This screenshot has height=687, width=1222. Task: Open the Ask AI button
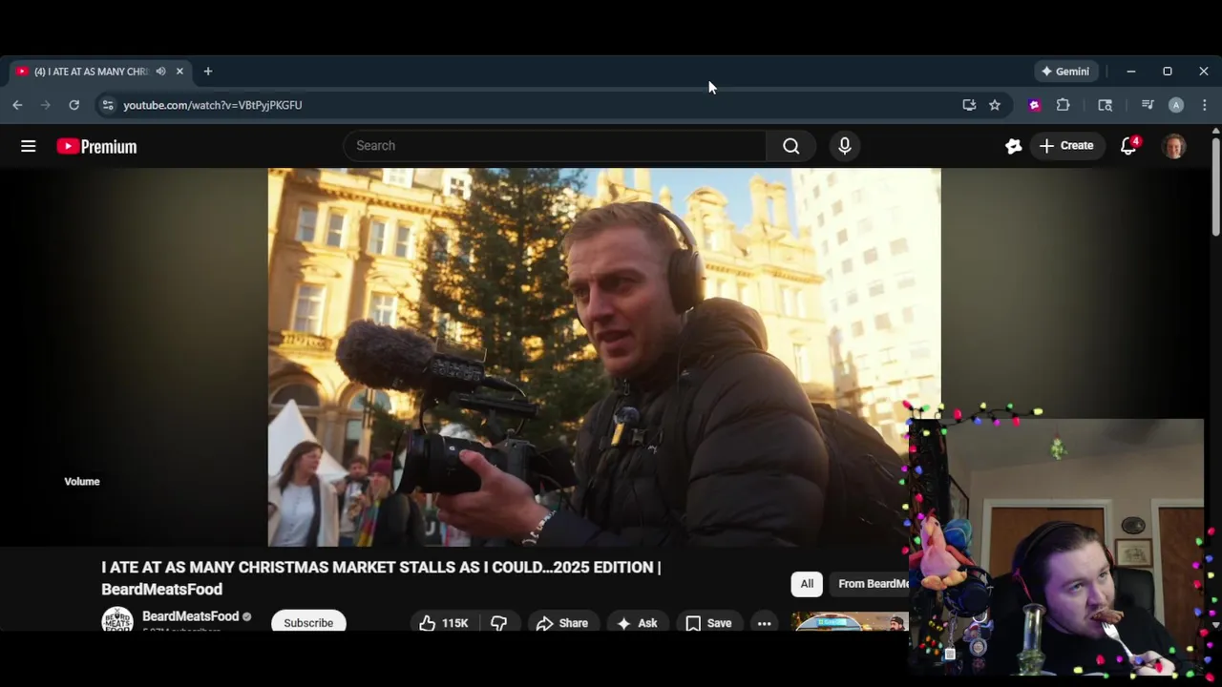click(636, 623)
